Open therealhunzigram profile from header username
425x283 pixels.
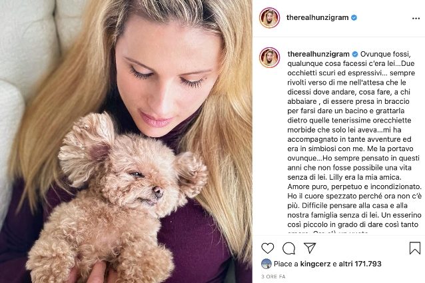(x=317, y=17)
